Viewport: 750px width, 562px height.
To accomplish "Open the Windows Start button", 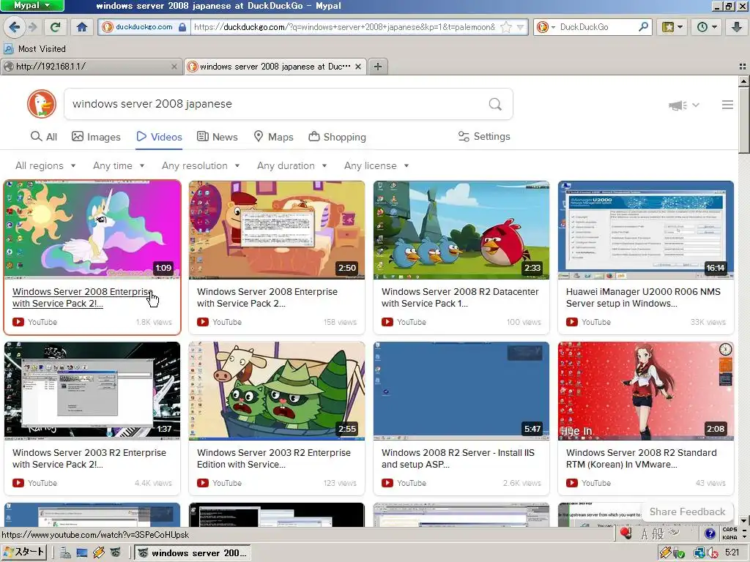I will click(x=24, y=553).
